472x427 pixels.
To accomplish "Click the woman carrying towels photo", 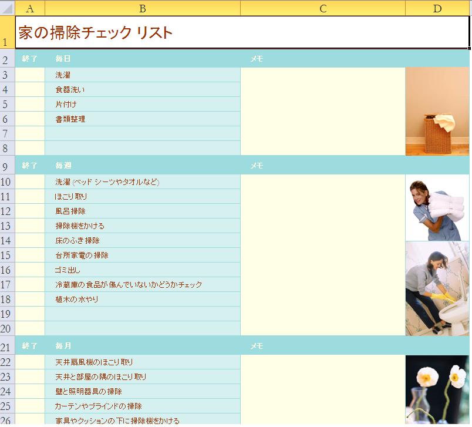I will 437,209.
